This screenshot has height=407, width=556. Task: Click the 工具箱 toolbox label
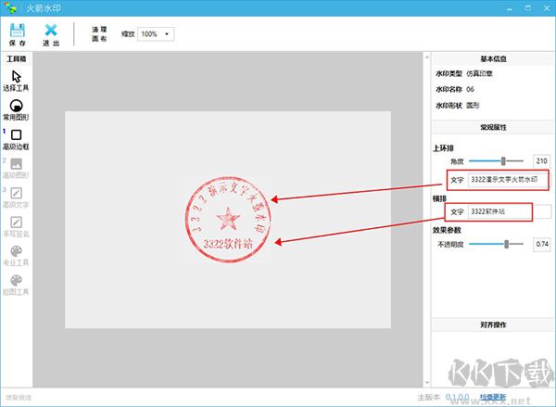(x=17, y=59)
